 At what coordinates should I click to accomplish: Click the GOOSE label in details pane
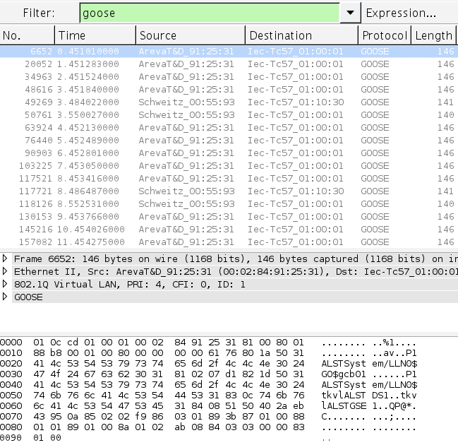28,297
